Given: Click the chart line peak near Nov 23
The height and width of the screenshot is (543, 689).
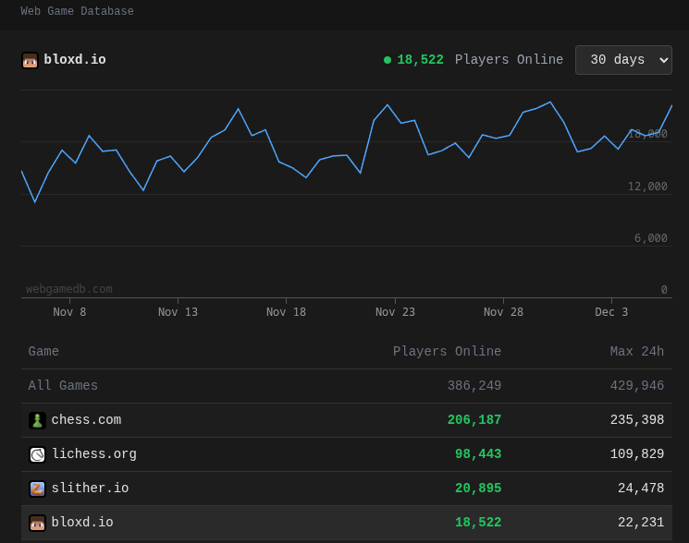Looking at the screenshot, I should point(388,105).
